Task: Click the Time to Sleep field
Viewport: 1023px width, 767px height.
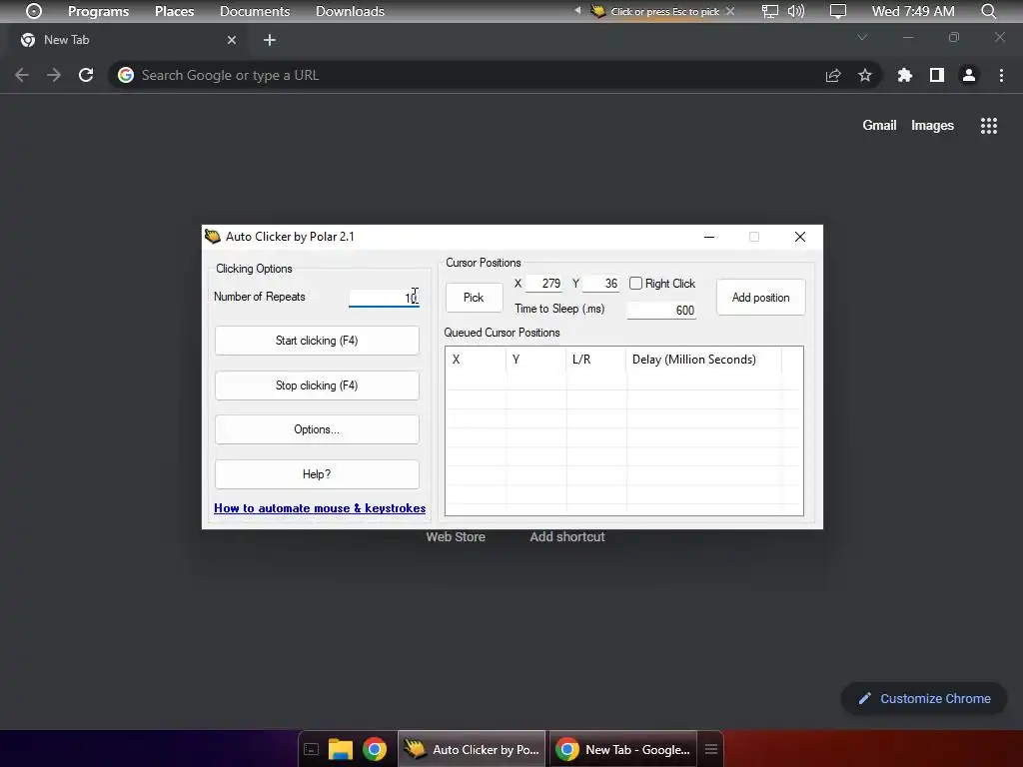Action: [661, 310]
